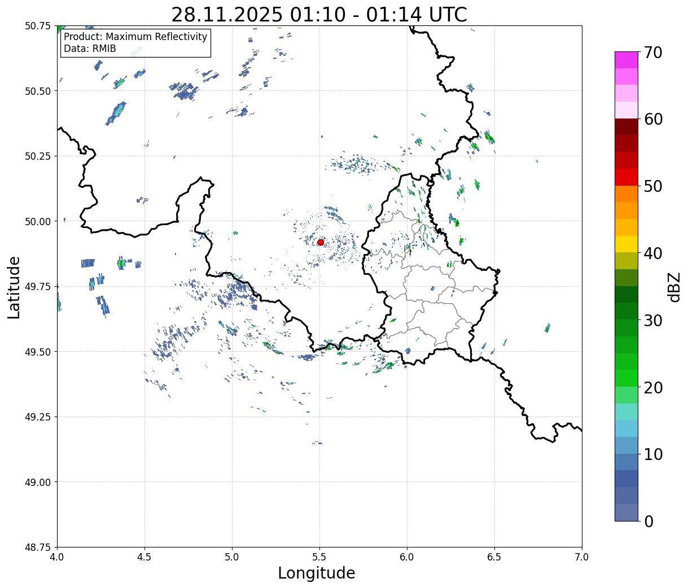The height and width of the screenshot is (587, 688).
Task: Click longitude tick label 4.5
Action: [x=144, y=557]
